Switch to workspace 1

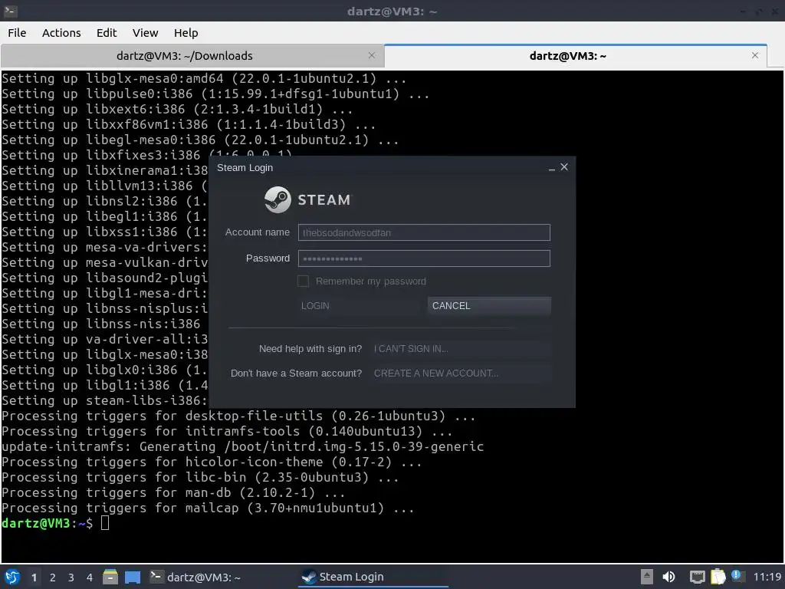(x=34, y=577)
